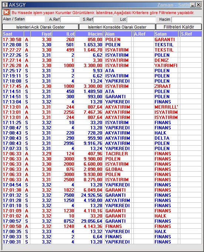The height and width of the screenshot is (252, 204).
Task: Click time cell 17:00:31
Action: tap(12, 242)
